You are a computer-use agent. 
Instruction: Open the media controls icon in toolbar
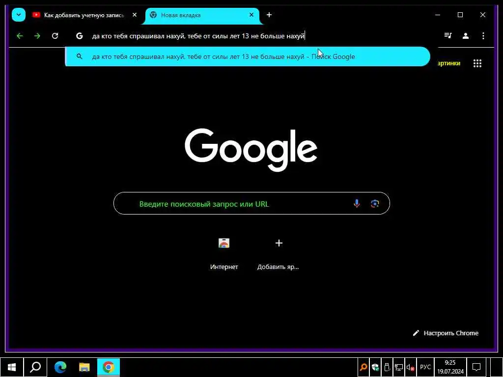pyautogui.click(x=448, y=35)
